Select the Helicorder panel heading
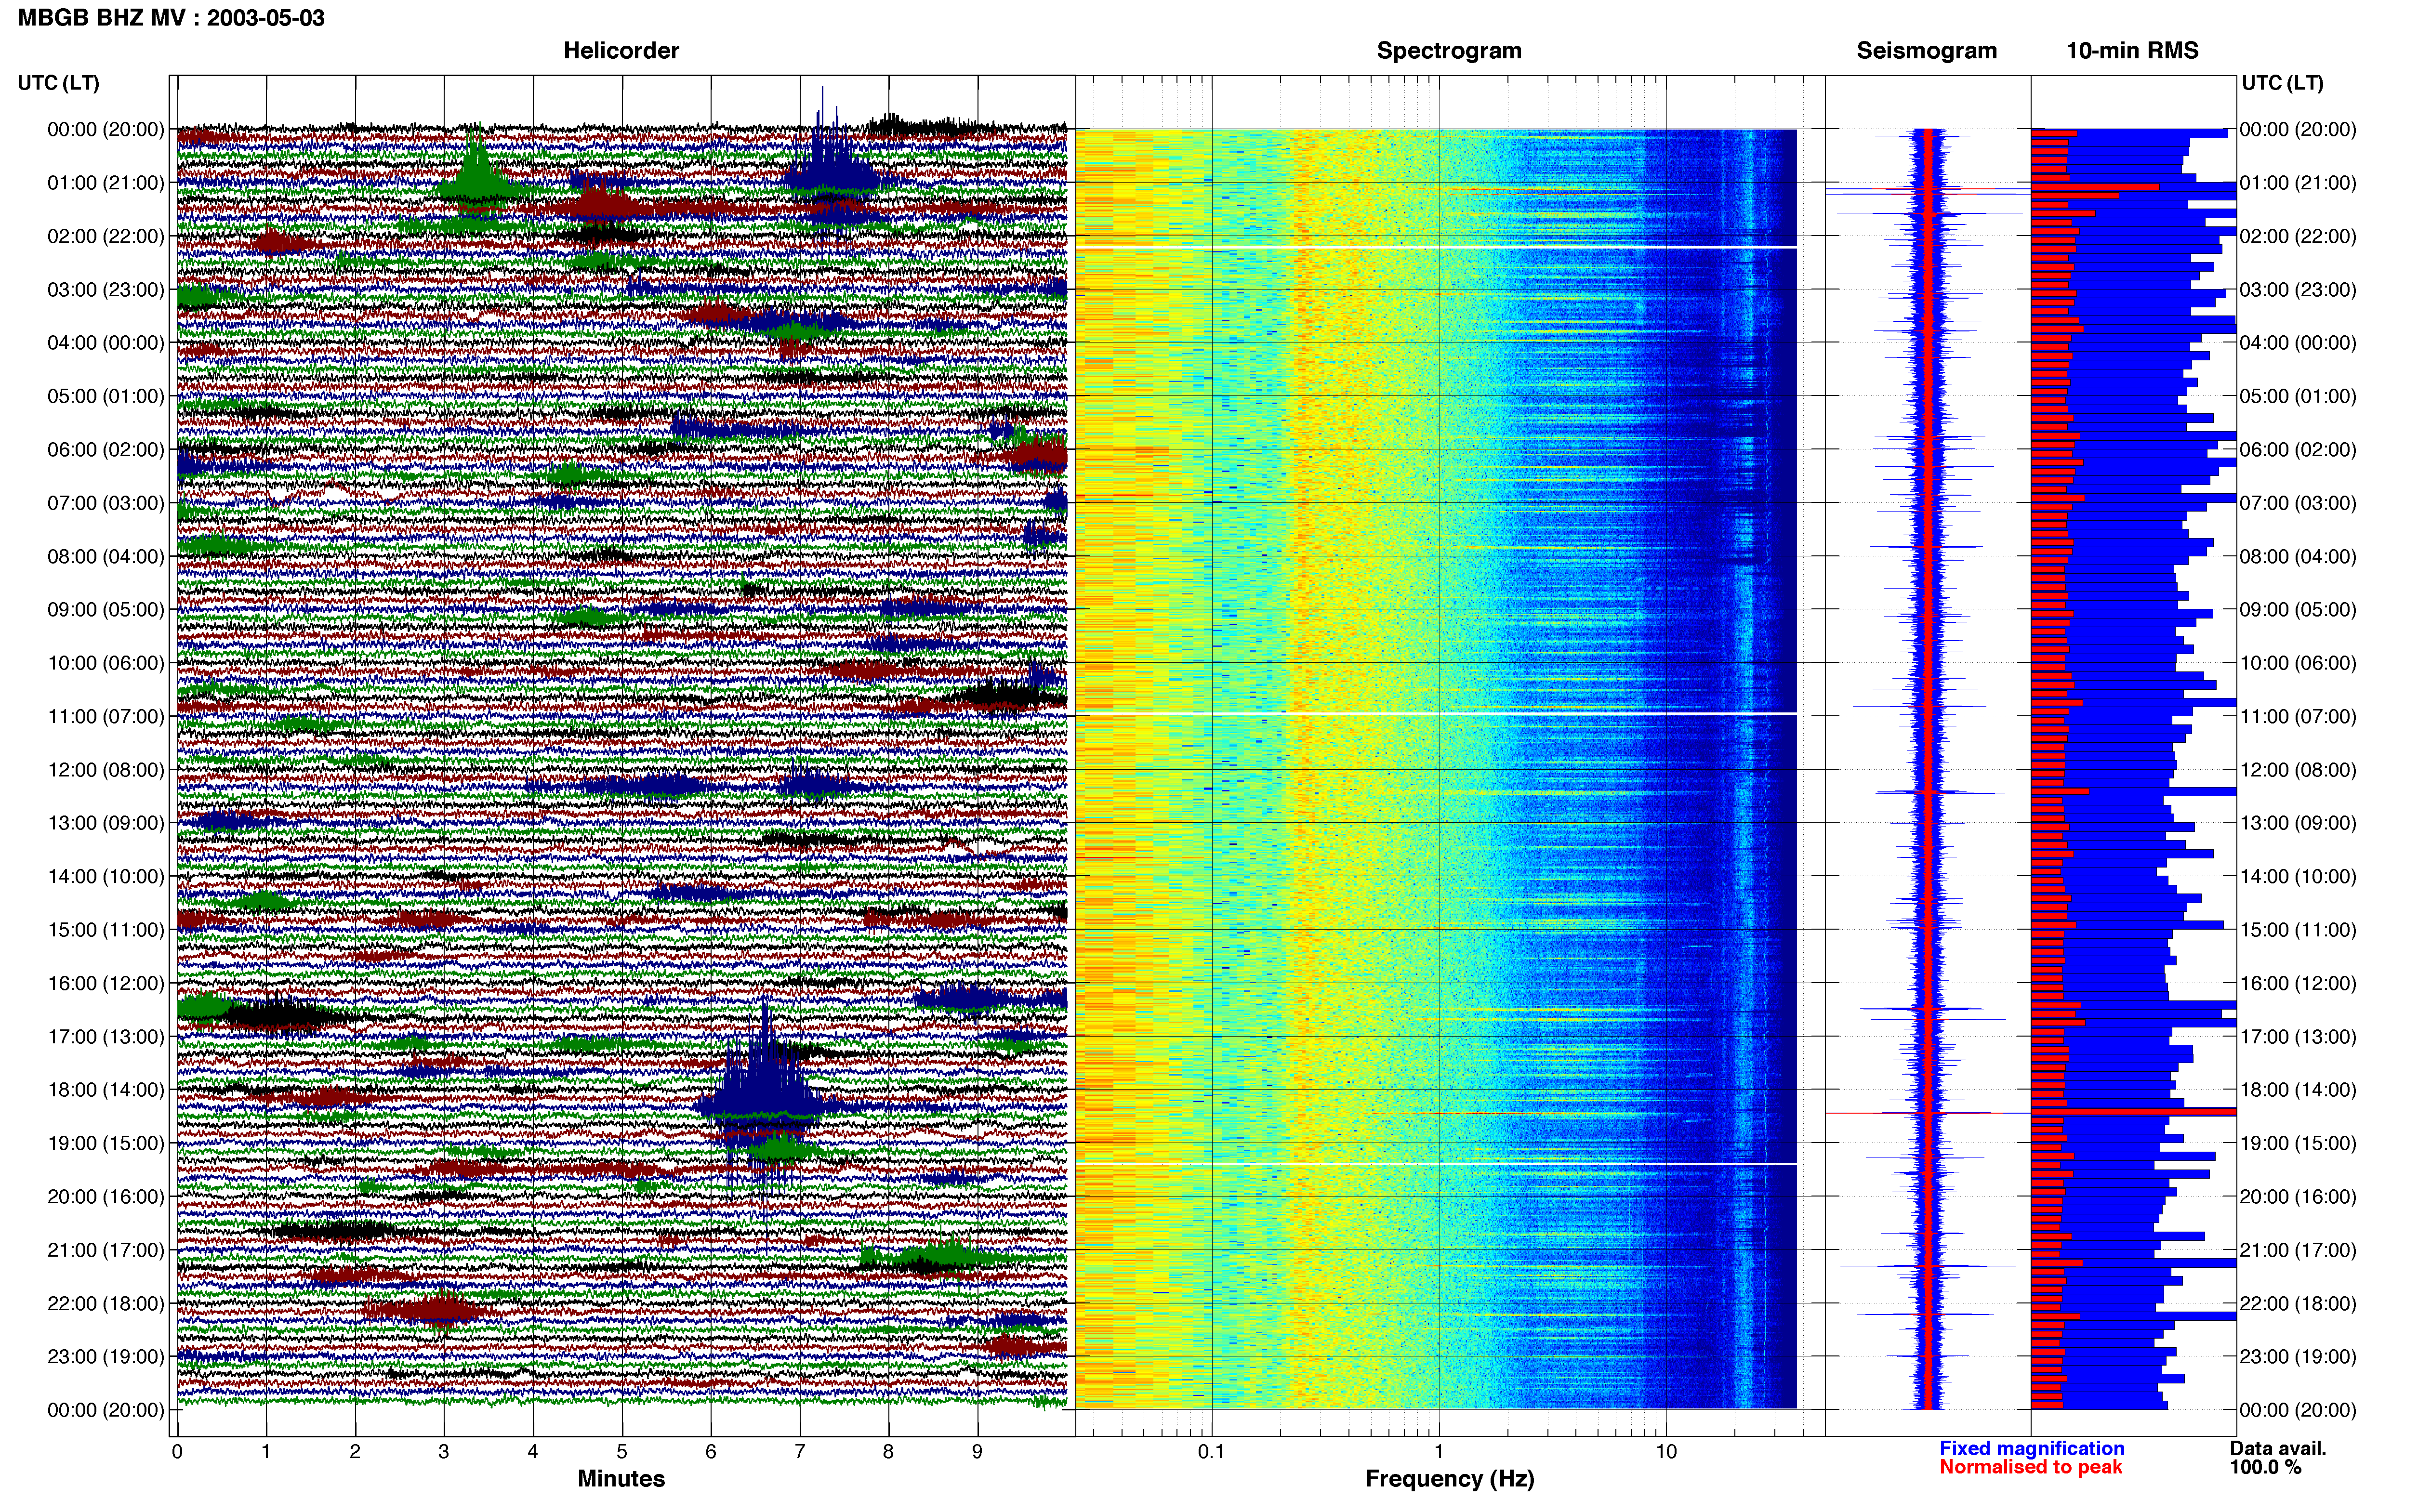 click(x=621, y=51)
